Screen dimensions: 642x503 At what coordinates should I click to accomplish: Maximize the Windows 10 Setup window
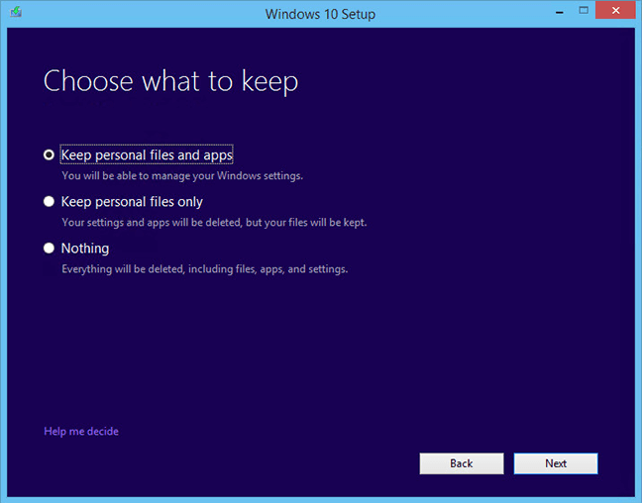(584, 11)
